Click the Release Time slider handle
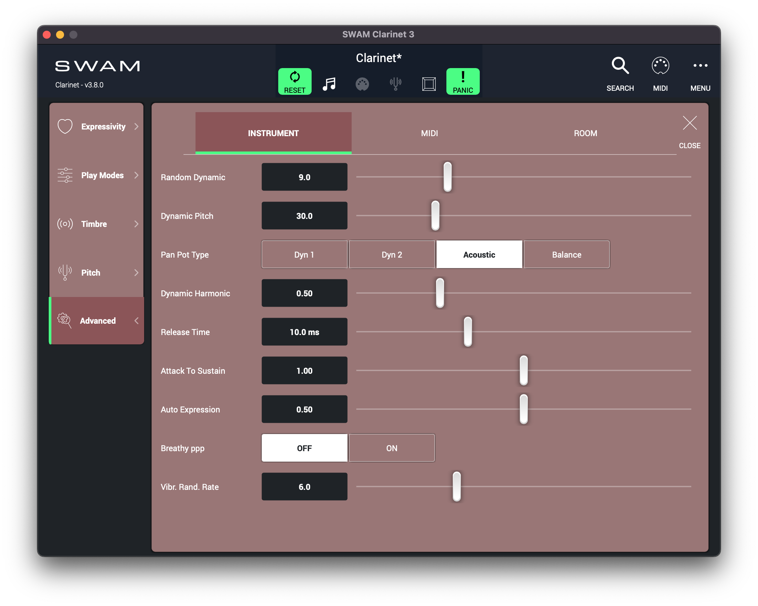Image resolution: width=758 pixels, height=606 pixels. click(x=468, y=332)
